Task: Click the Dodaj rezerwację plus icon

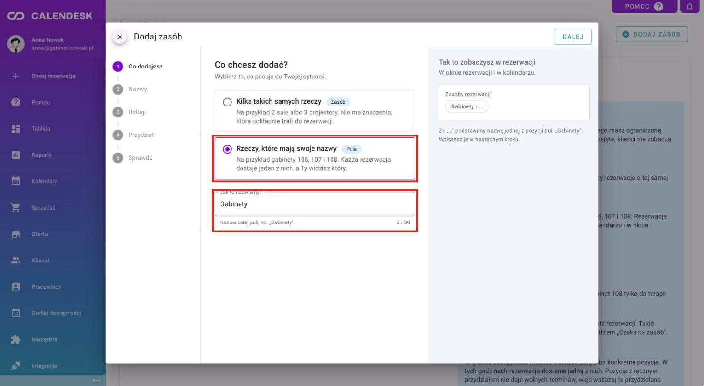Action: [16, 76]
